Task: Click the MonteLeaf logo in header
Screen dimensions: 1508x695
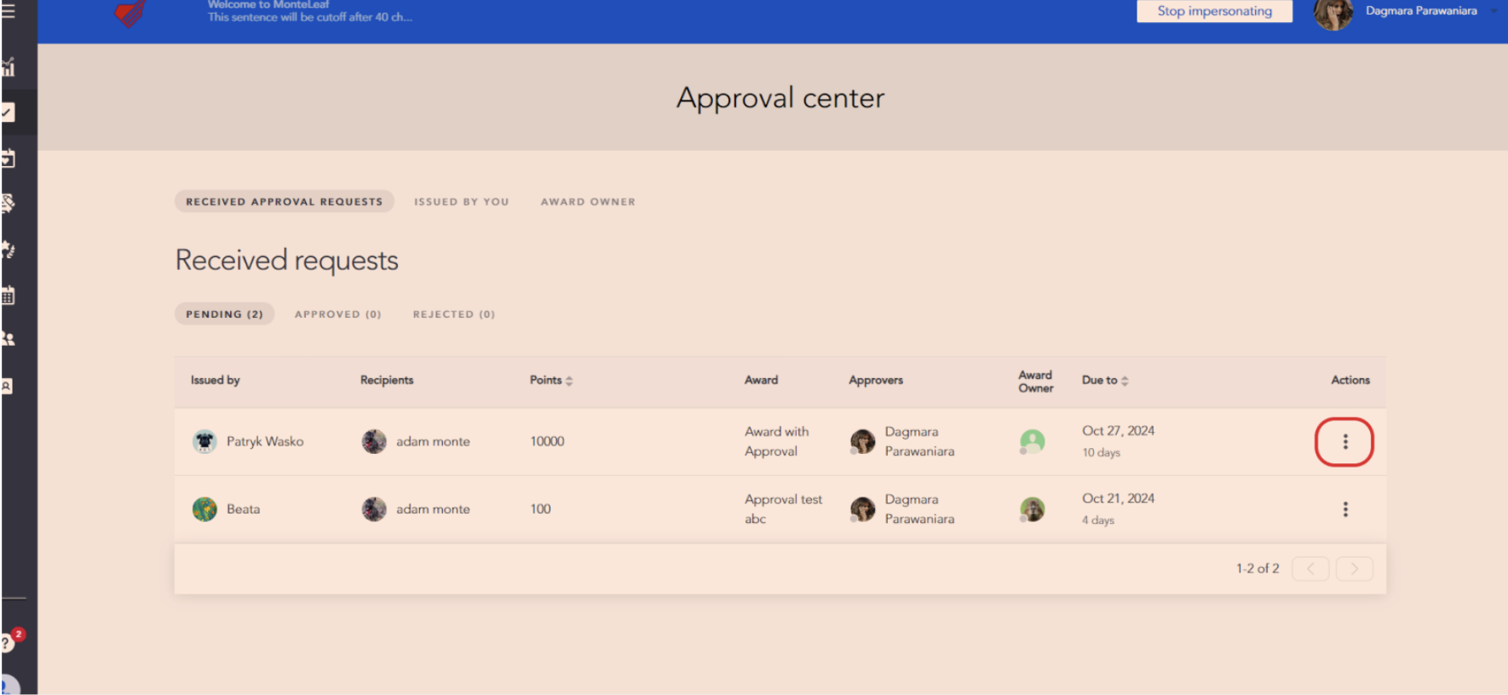Action: pyautogui.click(x=130, y=13)
